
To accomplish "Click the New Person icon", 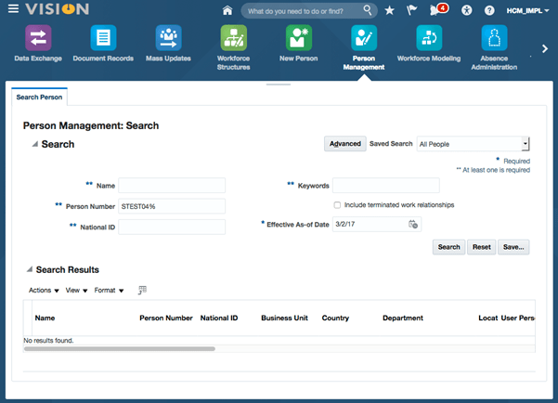I will point(298,38).
